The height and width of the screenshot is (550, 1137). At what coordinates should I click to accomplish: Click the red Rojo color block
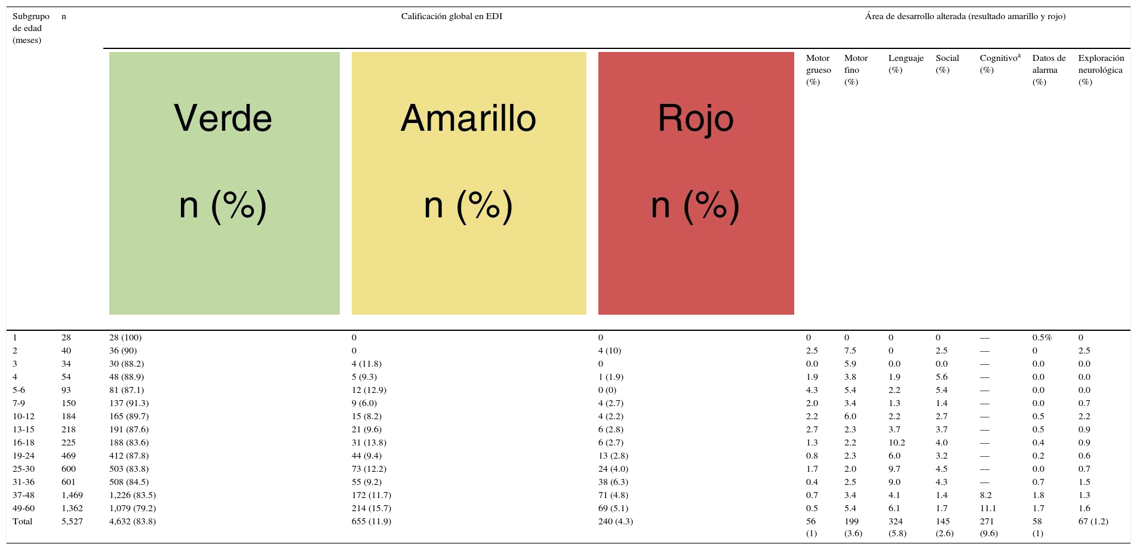click(x=696, y=183)
